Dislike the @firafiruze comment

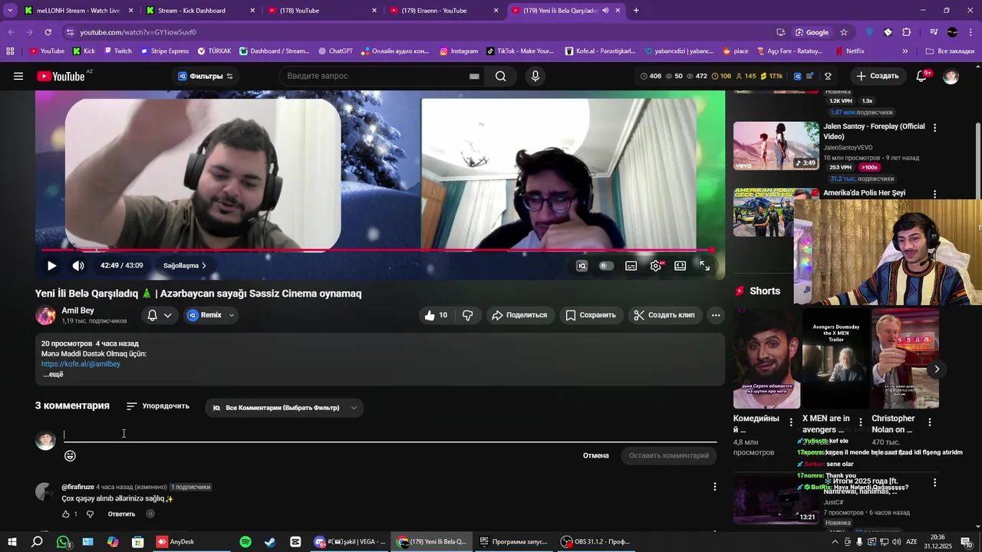[x=90, y=514]
